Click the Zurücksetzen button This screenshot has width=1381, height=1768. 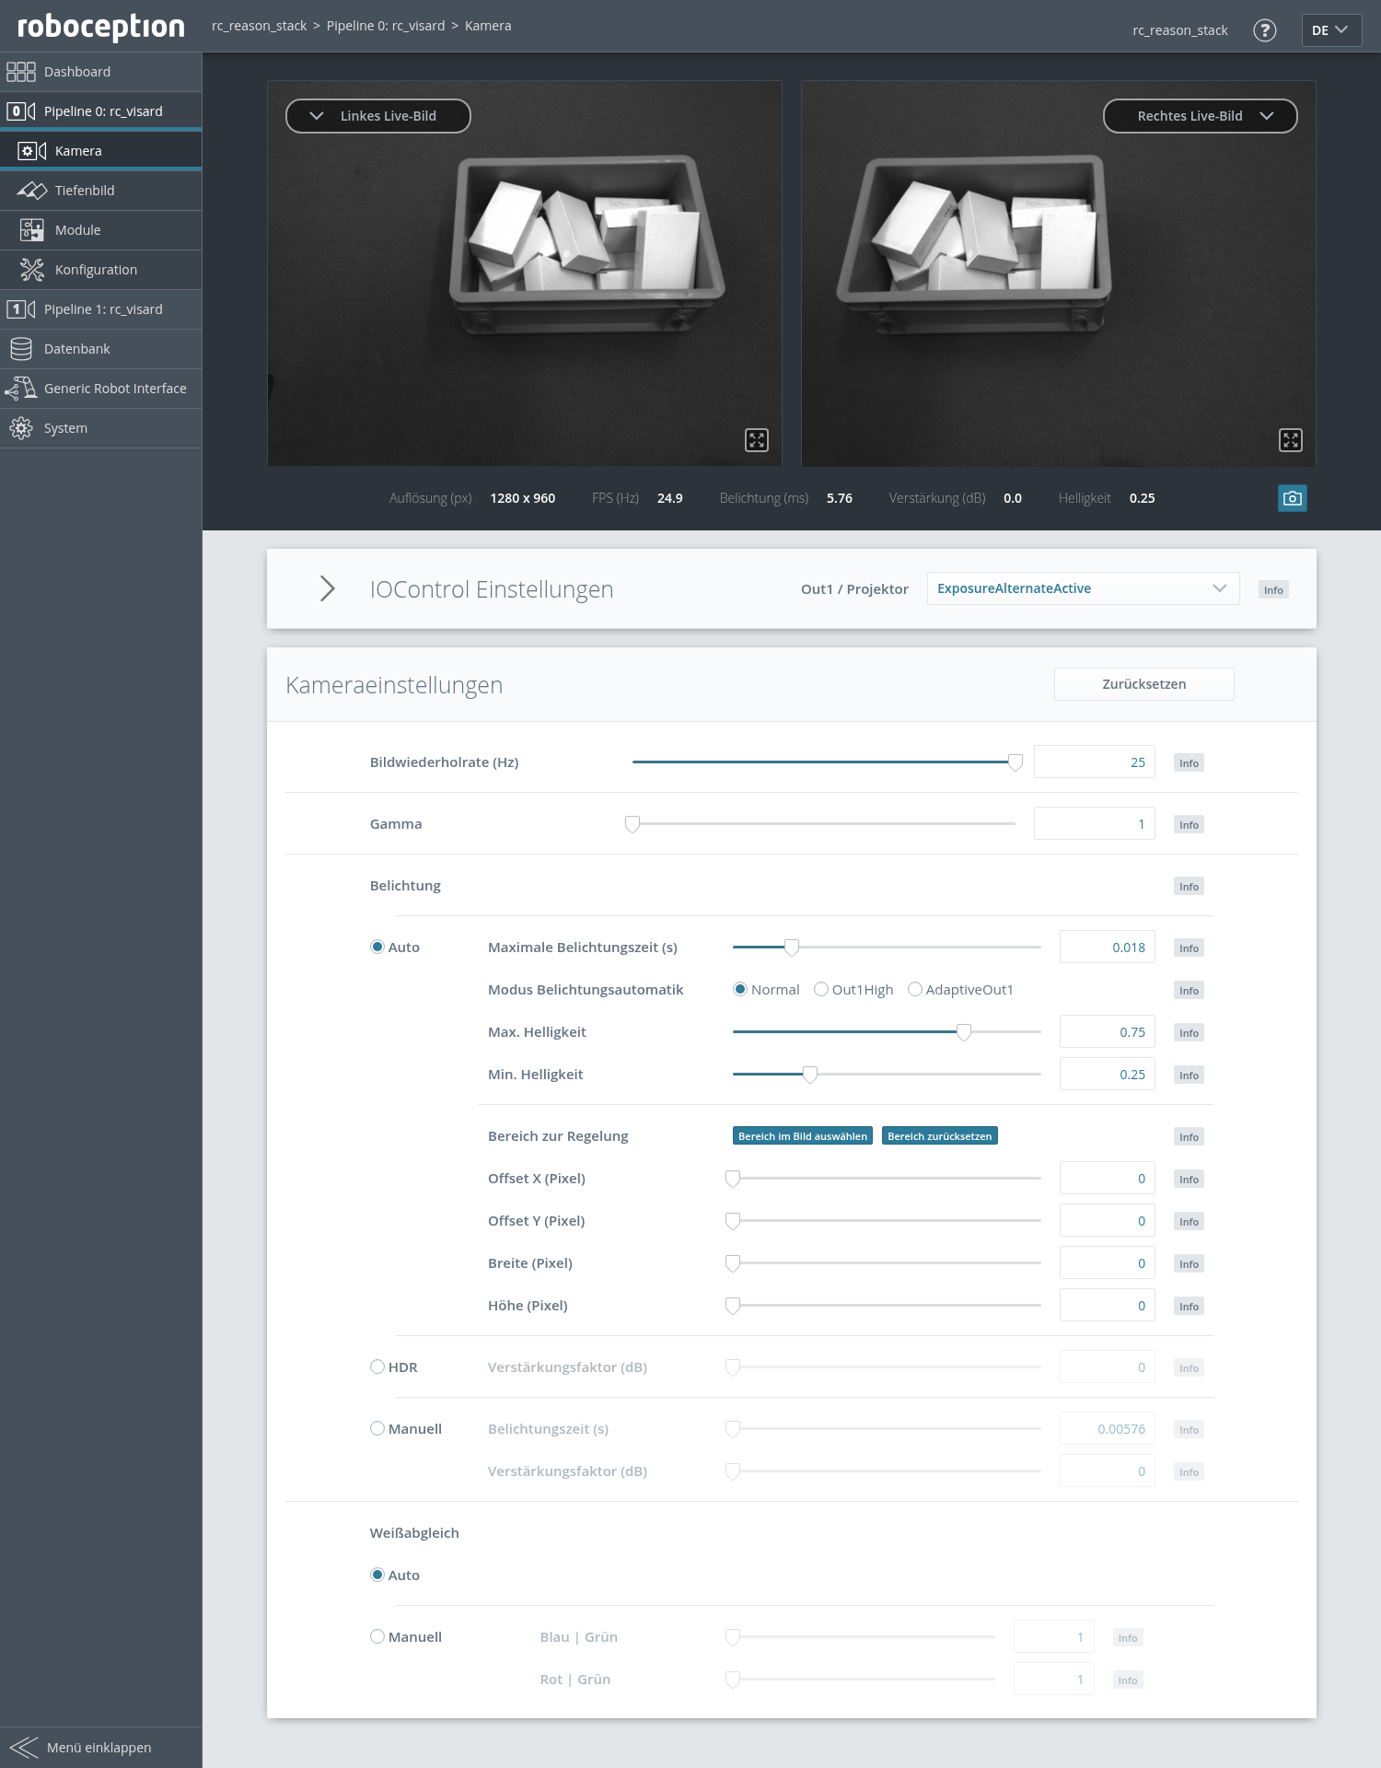point(1143,684)
